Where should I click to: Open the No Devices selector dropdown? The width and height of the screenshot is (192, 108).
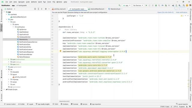pos(138,5)
